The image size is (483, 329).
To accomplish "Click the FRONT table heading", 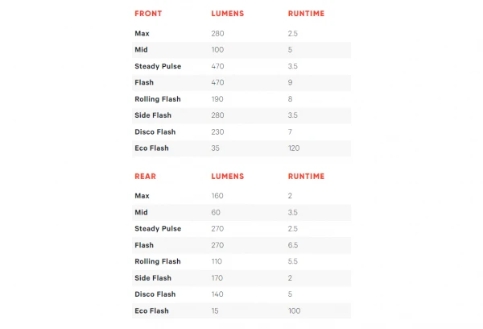I will tap(148, 14).
